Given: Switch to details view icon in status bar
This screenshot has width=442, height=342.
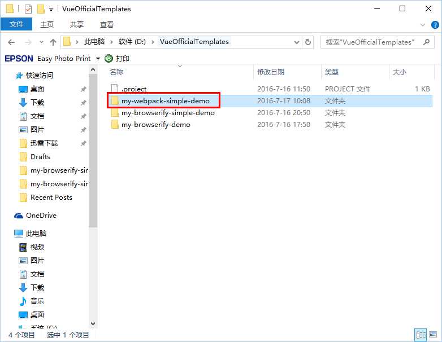Looking at the screenshot, I should pos(421,335).
